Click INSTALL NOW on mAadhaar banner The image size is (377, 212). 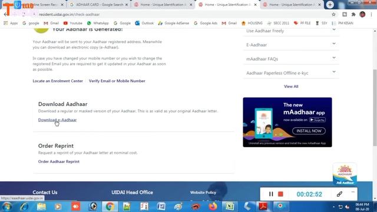click(309, 131)
